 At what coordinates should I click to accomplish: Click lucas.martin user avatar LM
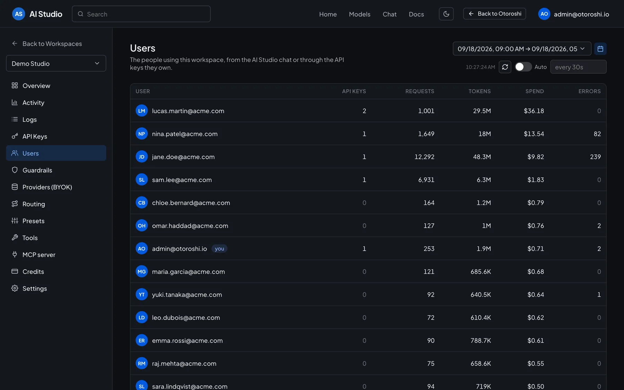(x=142, y=111)
